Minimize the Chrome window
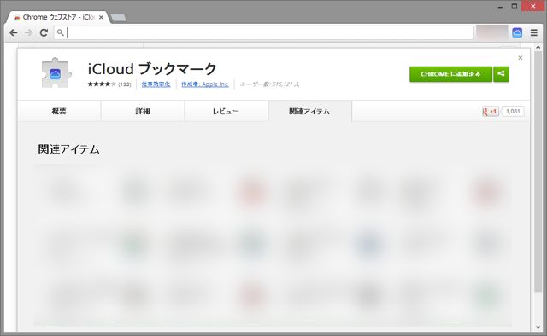The width and height of the screenshot is (547, 336). coord(500,6)
